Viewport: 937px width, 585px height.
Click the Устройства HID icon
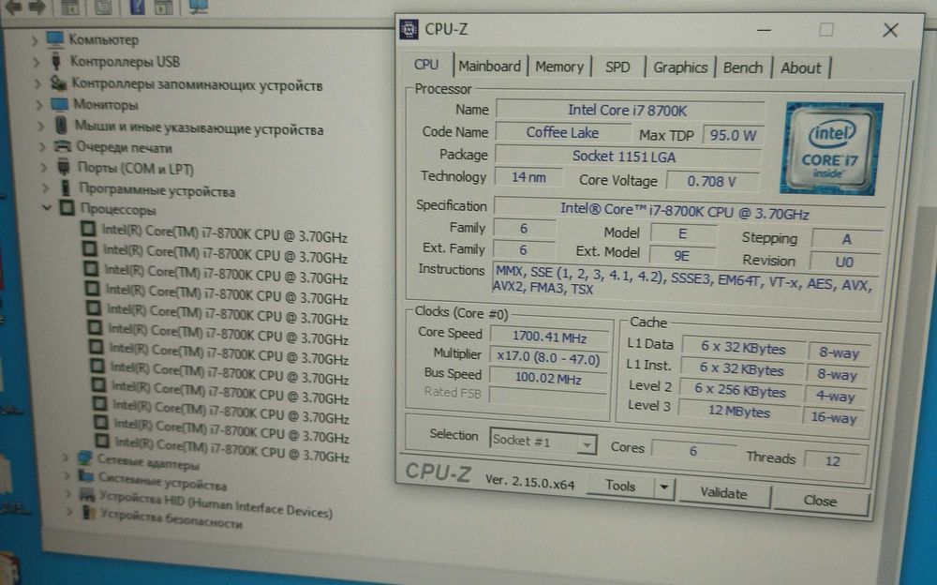pos(87,495)
